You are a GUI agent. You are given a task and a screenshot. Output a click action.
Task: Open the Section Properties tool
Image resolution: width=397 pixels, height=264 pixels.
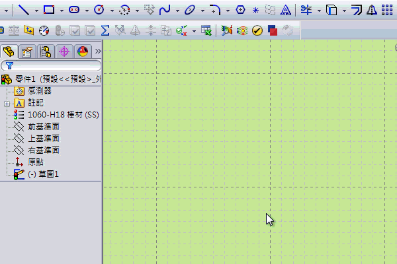tap(28, 30)
